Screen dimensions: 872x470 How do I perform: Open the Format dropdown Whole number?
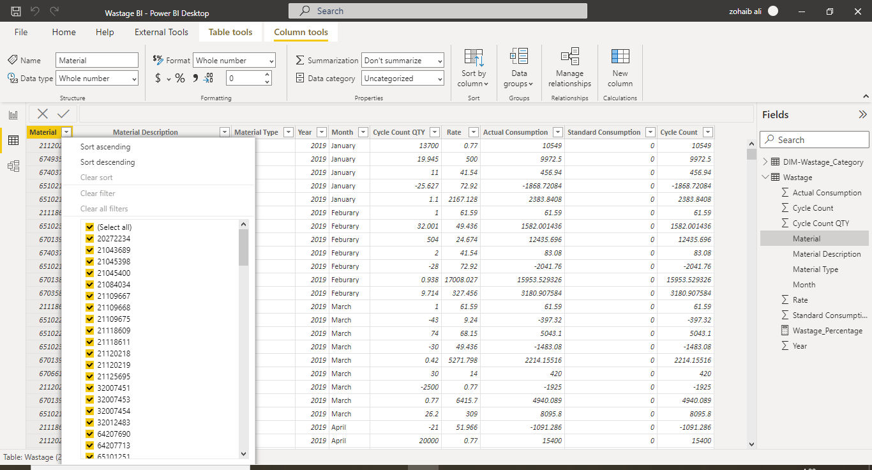pyautogui.click(x=234, y=60)
